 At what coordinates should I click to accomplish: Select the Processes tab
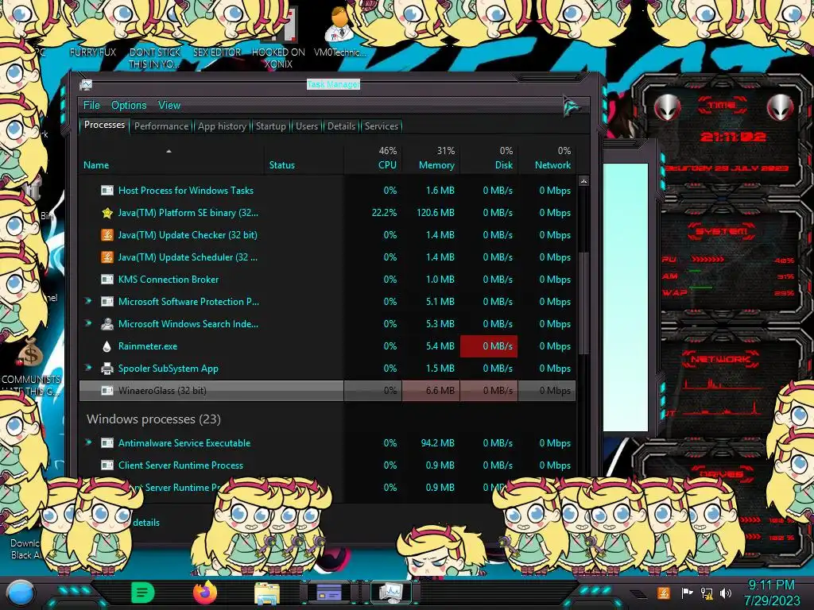coord(104,125)
